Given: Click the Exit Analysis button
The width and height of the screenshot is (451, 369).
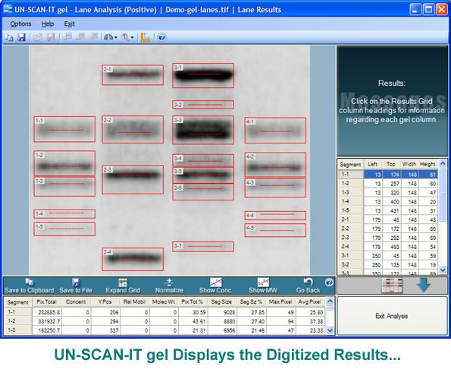Looking at the screenshot, I should pyautogui.click(x=391, y=316).
